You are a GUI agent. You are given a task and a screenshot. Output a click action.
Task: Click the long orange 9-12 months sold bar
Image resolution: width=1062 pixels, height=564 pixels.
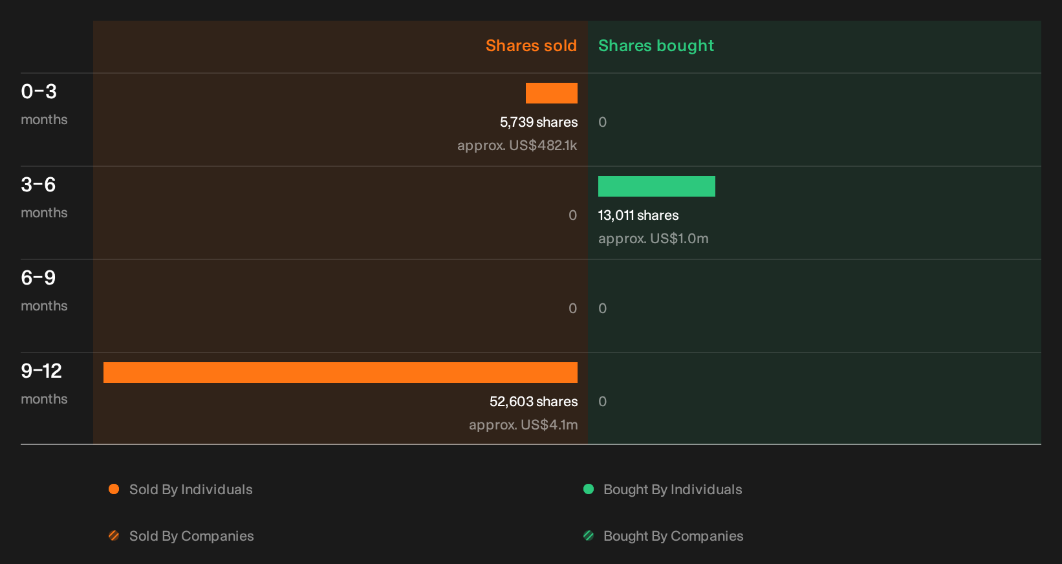click(x=340, y=373)
